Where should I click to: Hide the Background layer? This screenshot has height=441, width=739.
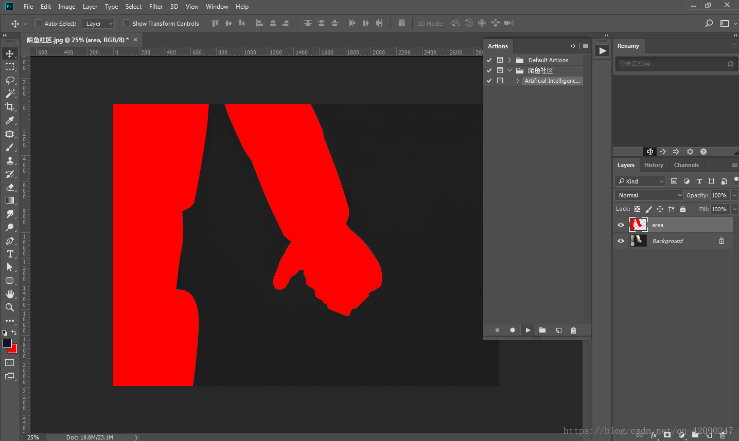(621, 241)
